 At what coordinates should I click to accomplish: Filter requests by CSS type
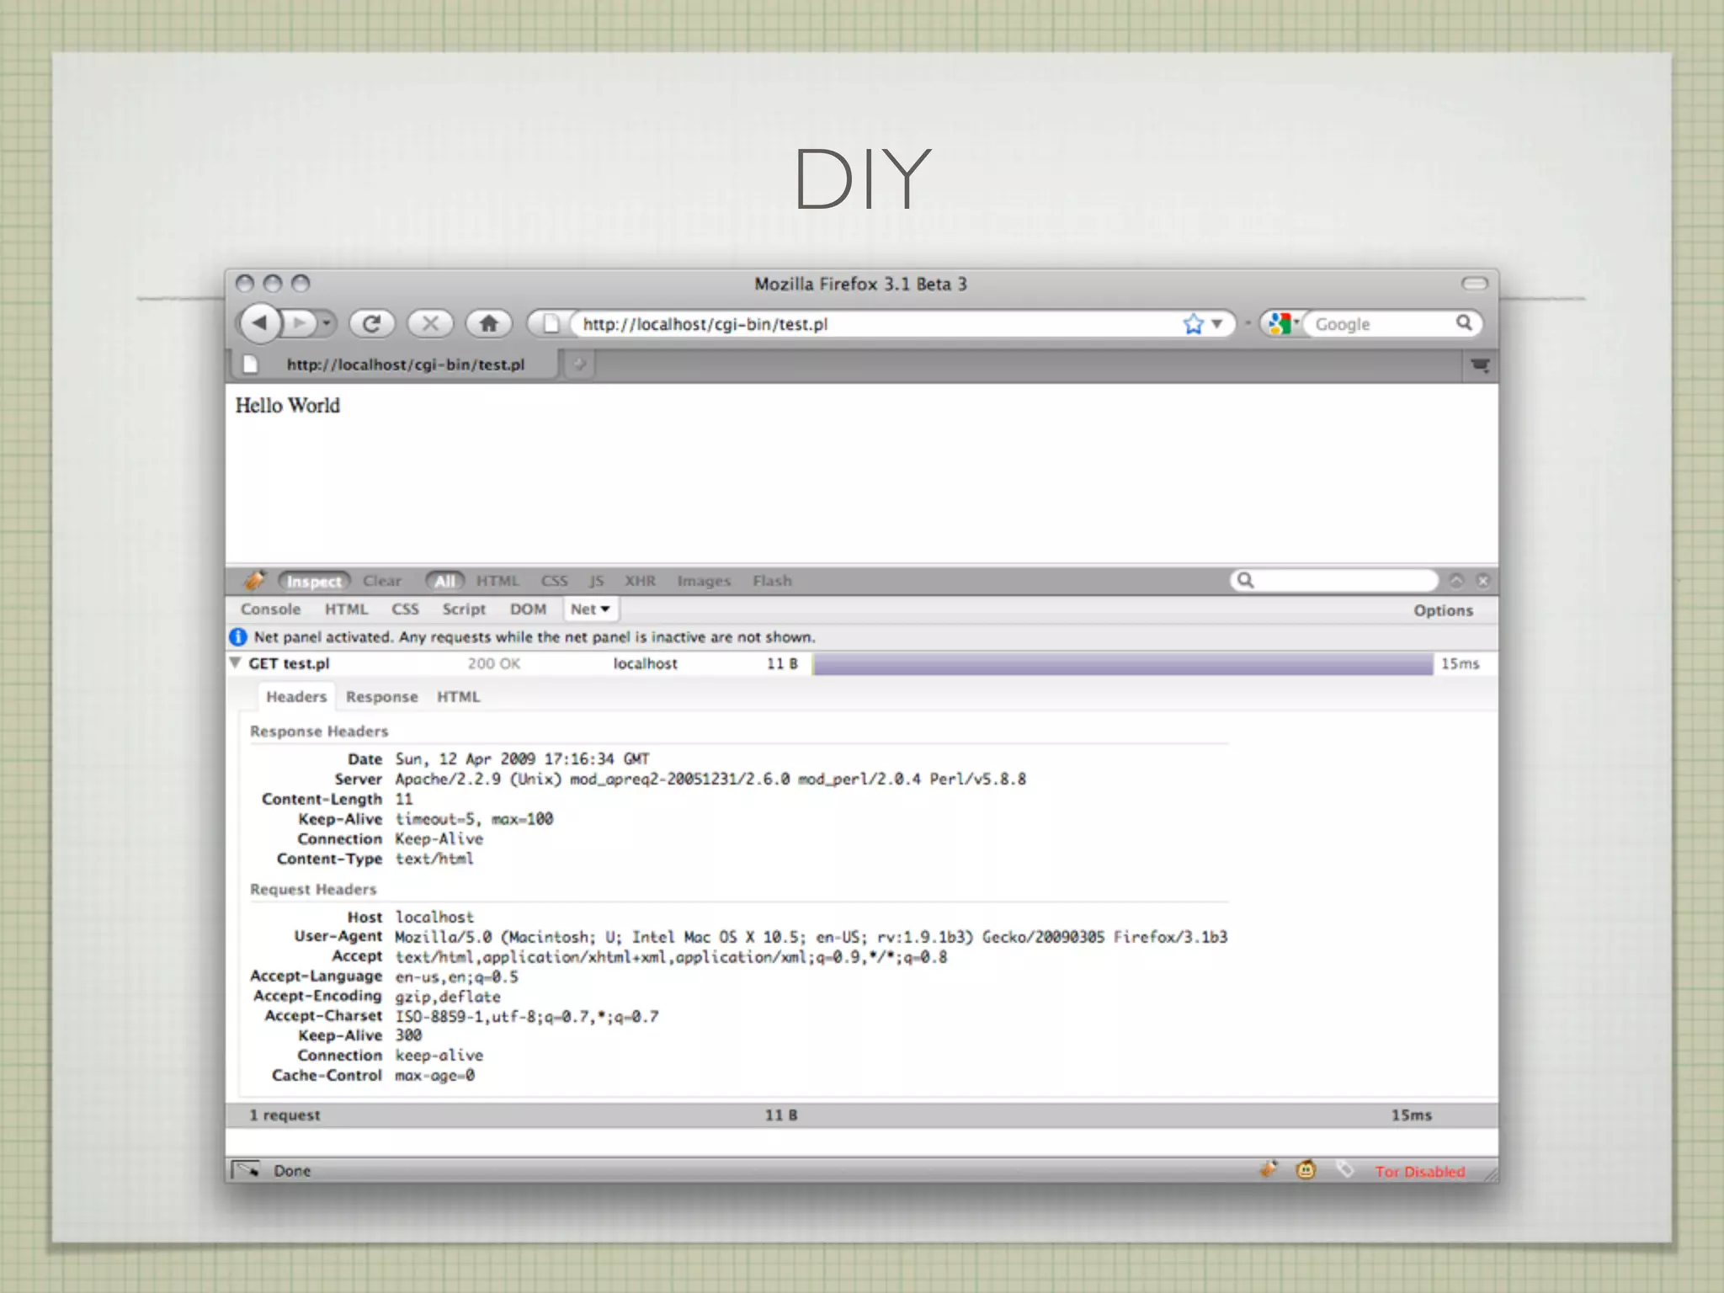(554, 581)
